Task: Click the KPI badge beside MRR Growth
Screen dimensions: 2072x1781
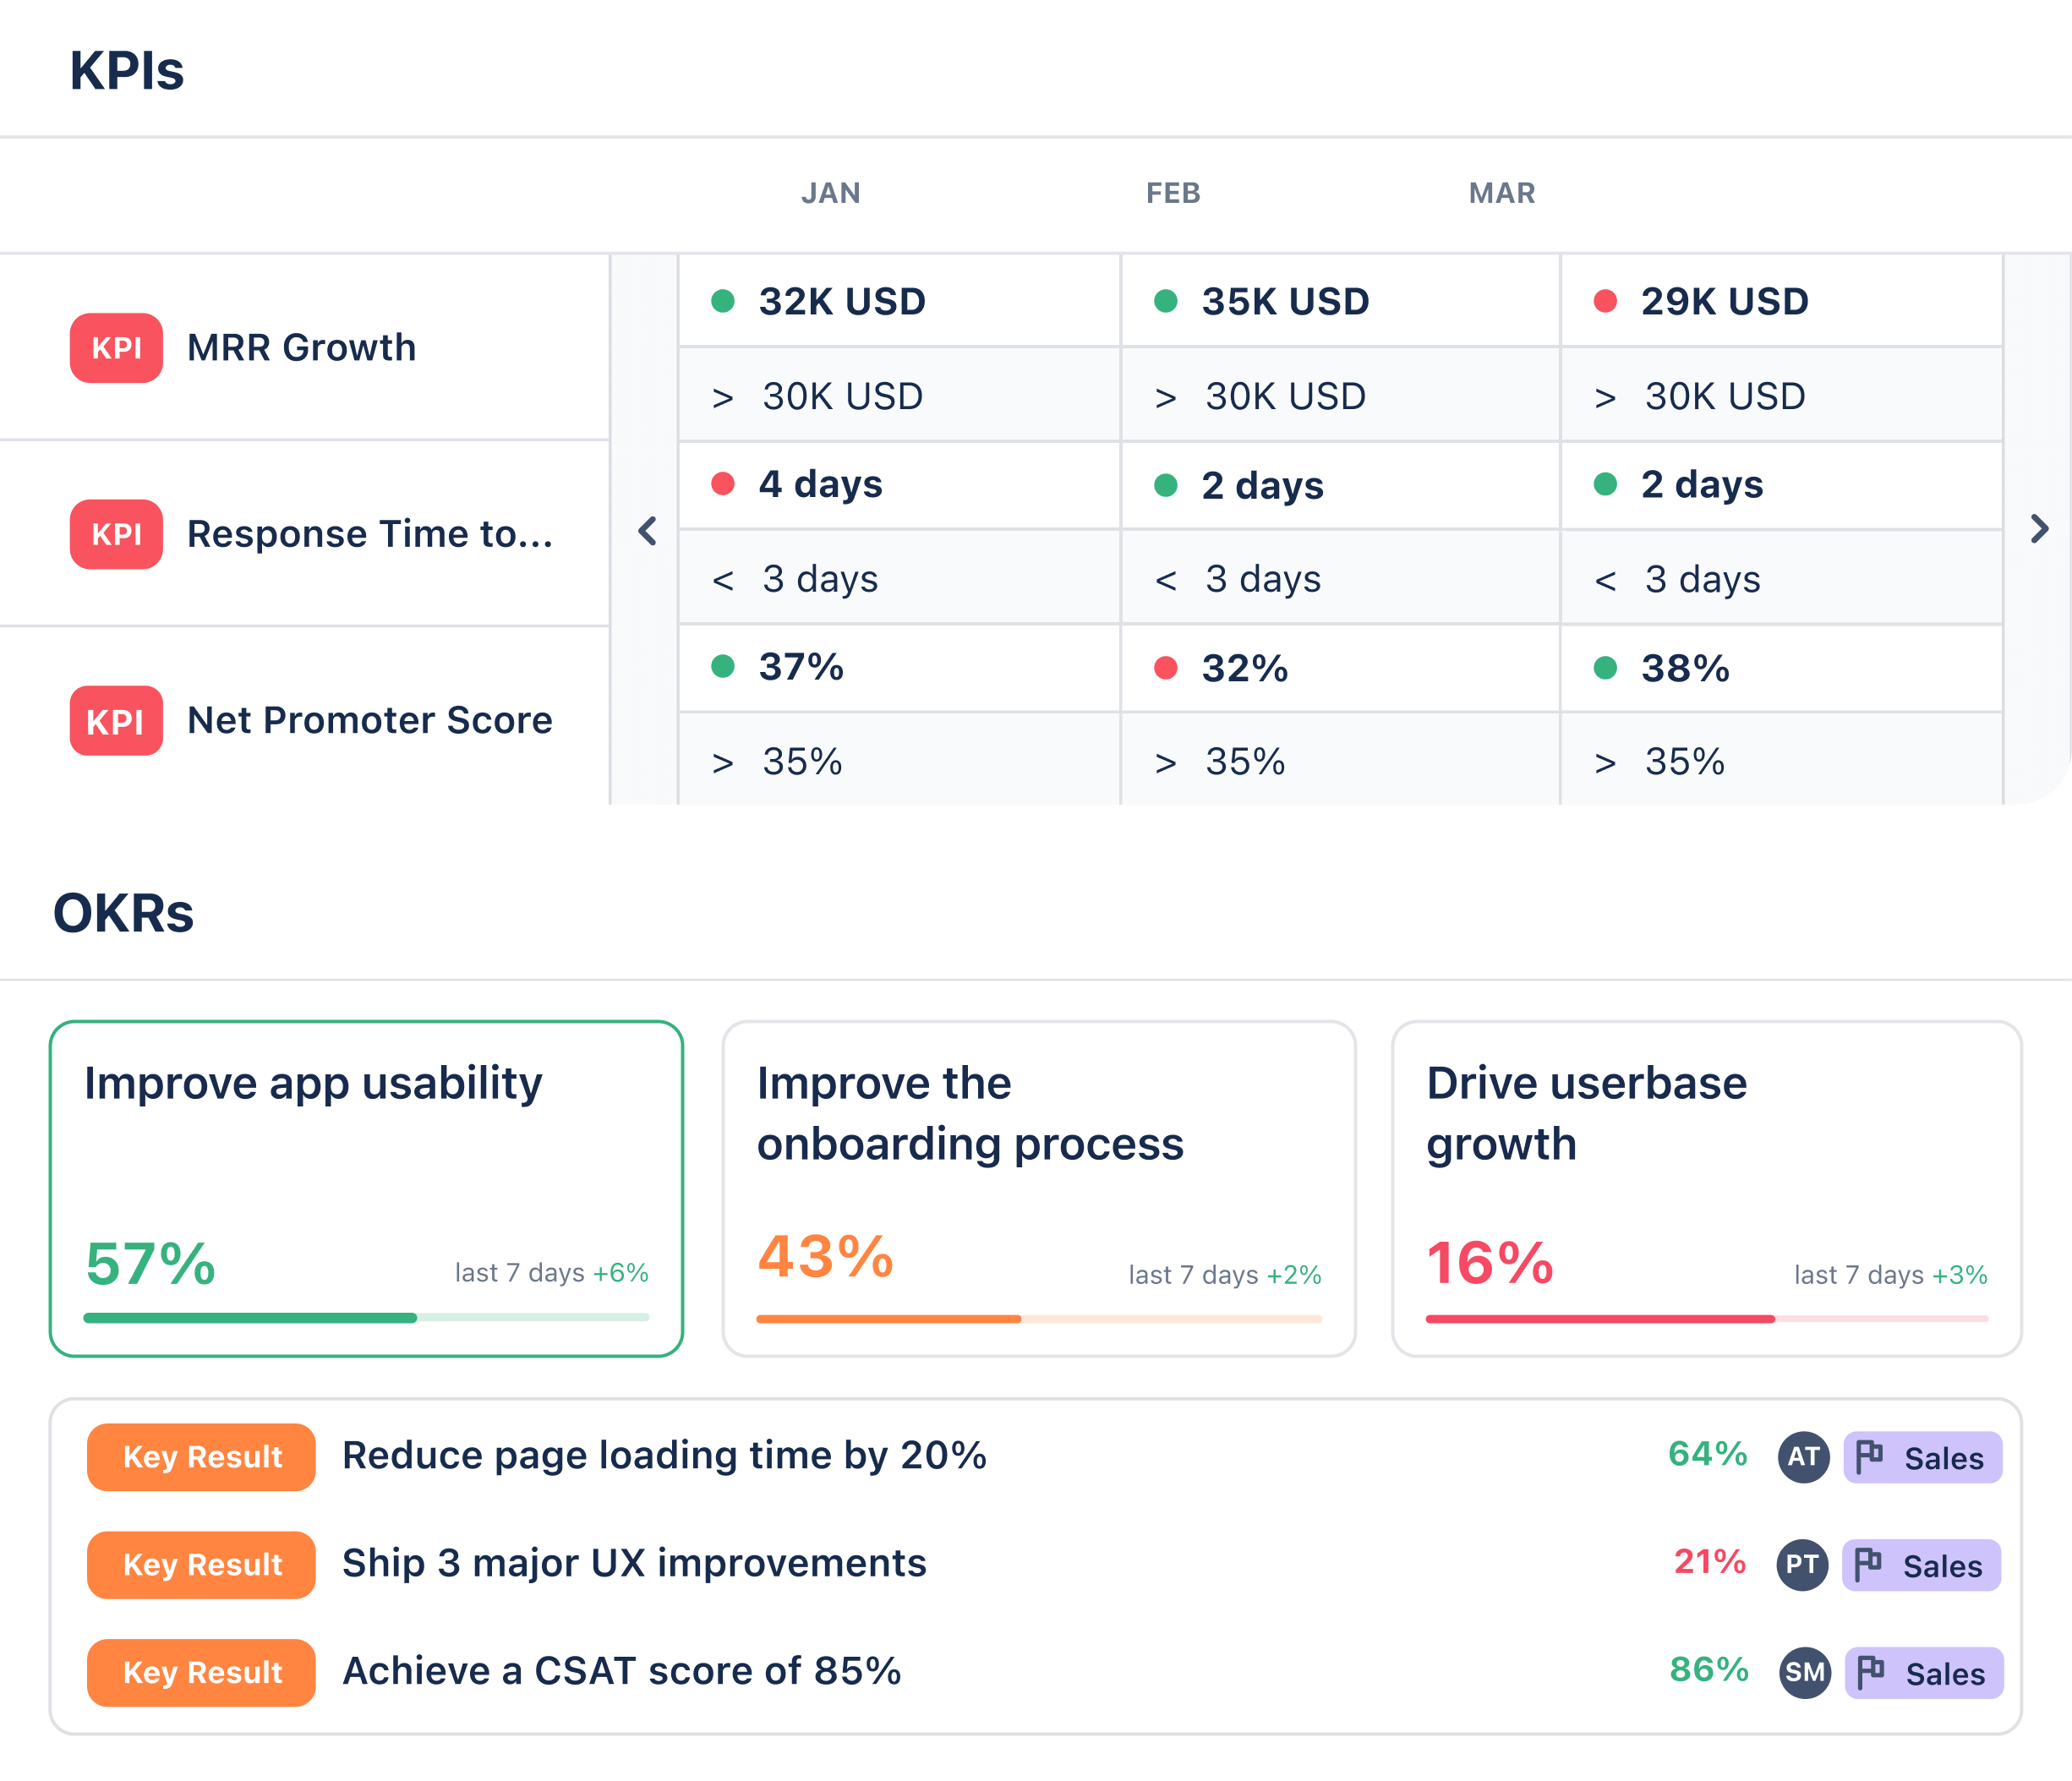Action: pyautogui.click(x=116, y=348)
